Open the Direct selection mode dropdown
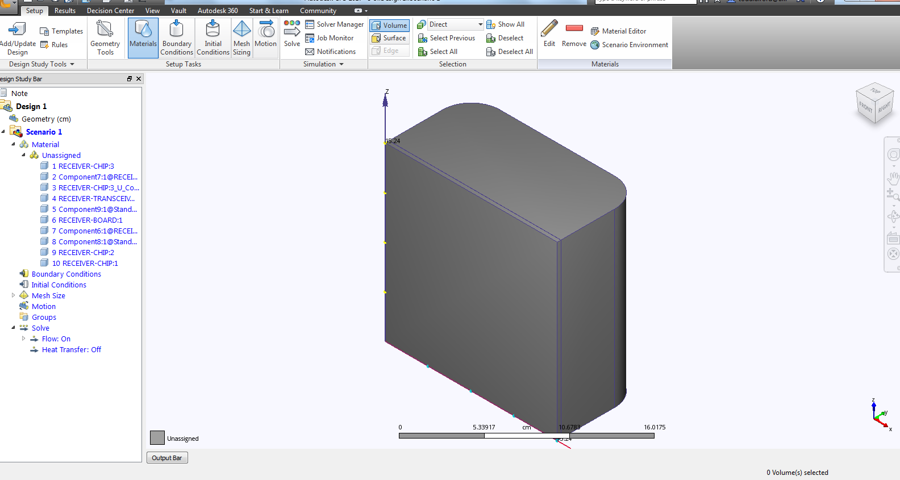The height and width of the screenshot is (480, 900). click(x=481, y=24)
